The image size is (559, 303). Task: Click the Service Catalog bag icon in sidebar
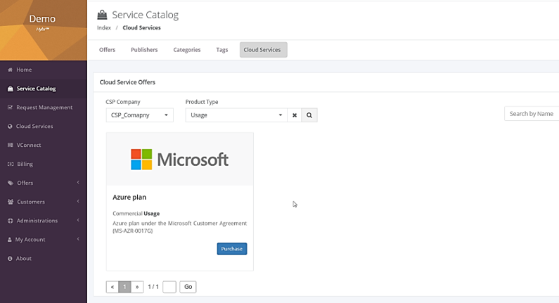click(10, 89)
